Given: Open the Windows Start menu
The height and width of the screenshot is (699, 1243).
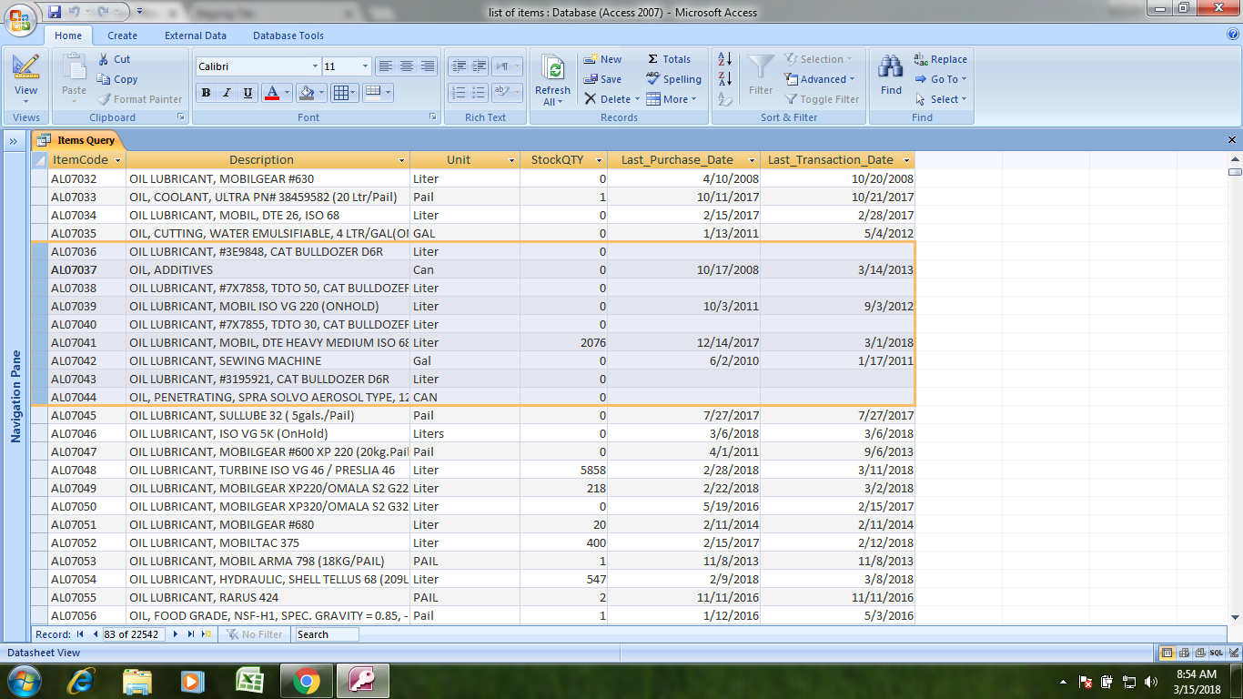Looking at the screenshot, I should pos(24,681).
